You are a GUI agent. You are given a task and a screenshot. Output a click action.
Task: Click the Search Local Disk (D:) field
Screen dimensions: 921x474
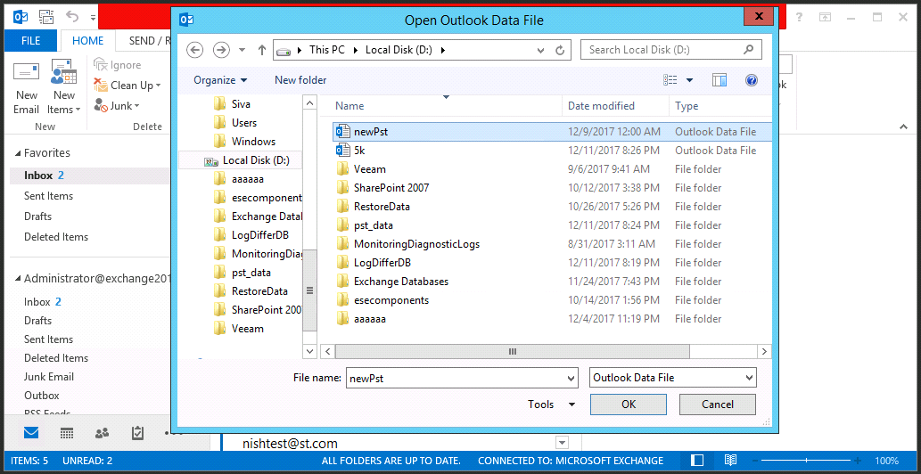671,50
